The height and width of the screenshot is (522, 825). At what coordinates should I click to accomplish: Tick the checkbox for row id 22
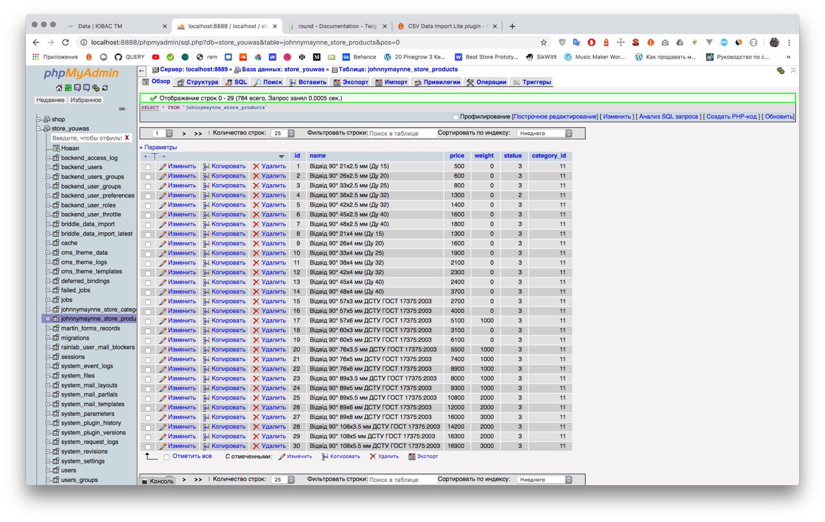[x=148, y=369]
